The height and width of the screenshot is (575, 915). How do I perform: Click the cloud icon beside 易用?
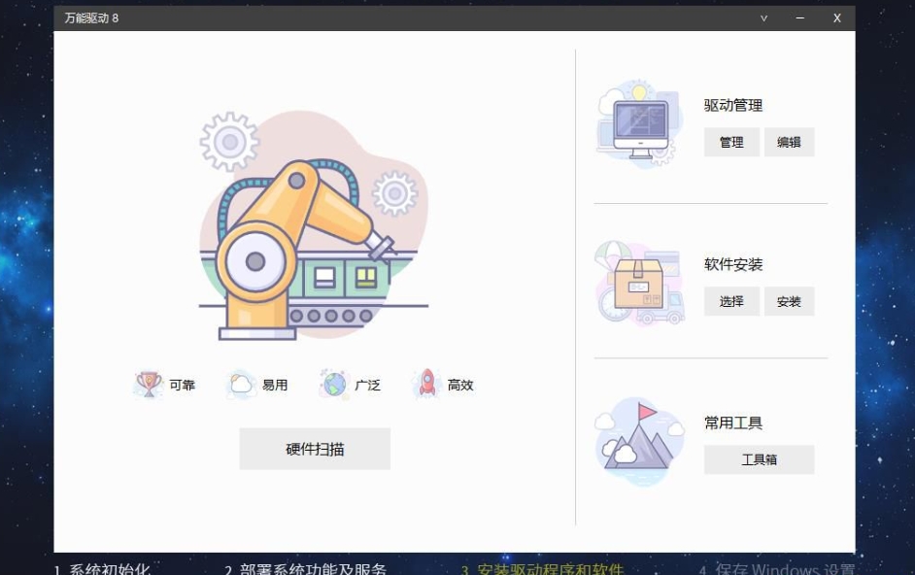(241, 385)
